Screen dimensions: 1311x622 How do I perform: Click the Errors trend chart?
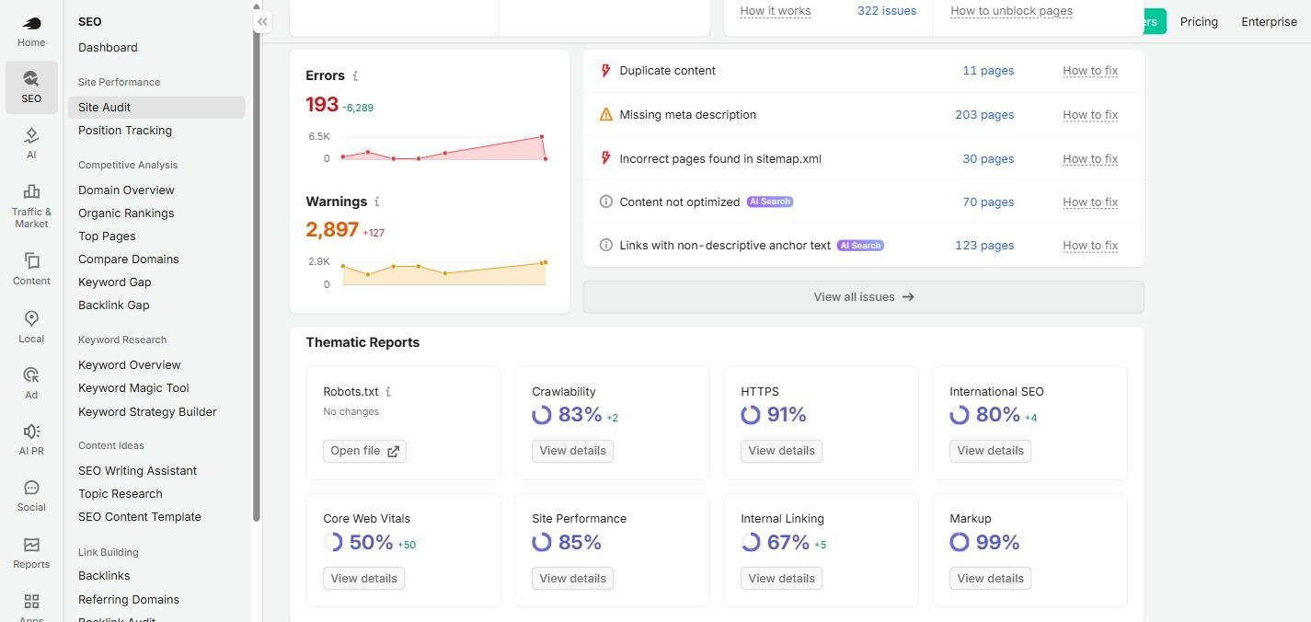pyautogui.click(x=443, y=147)
